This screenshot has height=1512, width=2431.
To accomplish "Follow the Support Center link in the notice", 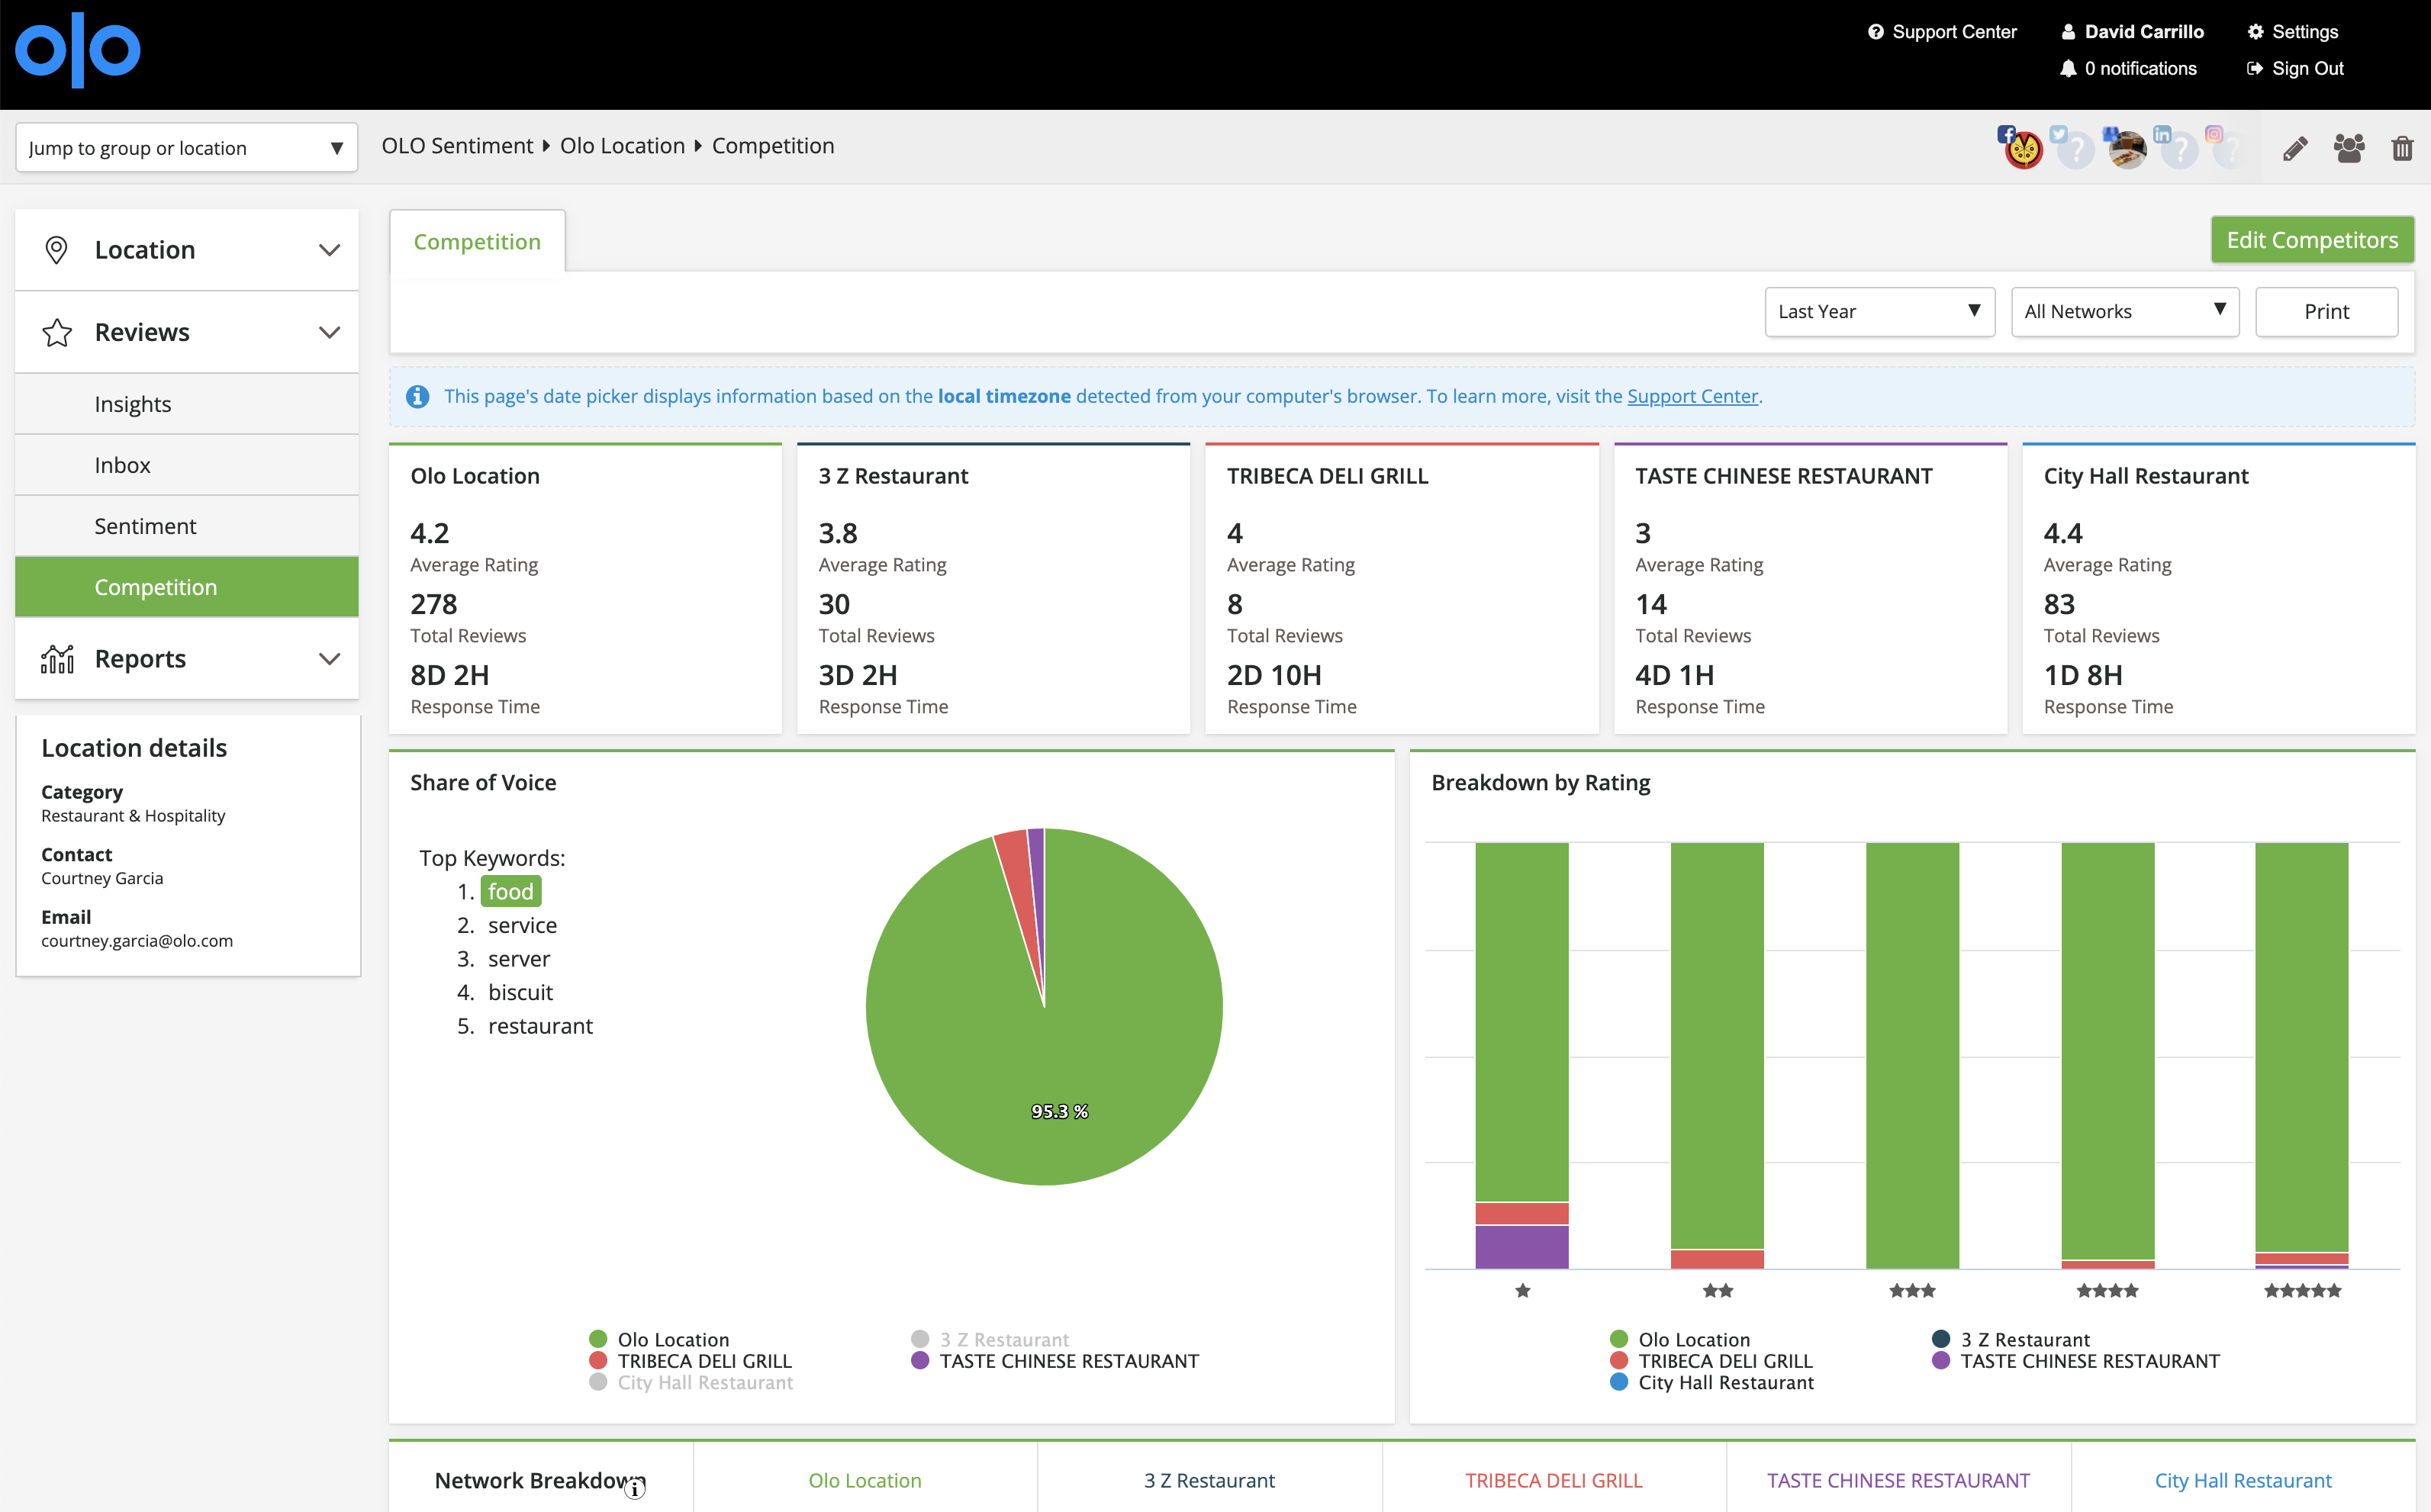I will coord(1692,396).
